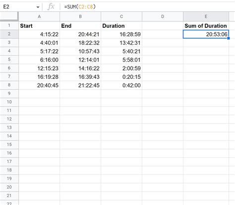Screen dimensions: 235x205
Task: Select the cell showing 0:42:00
Action: click(x=121, y=85)
